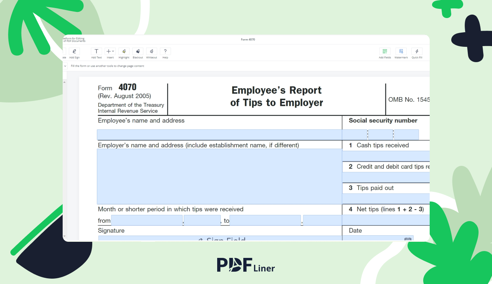Open the Insert dropdown menu

(110, 51)
